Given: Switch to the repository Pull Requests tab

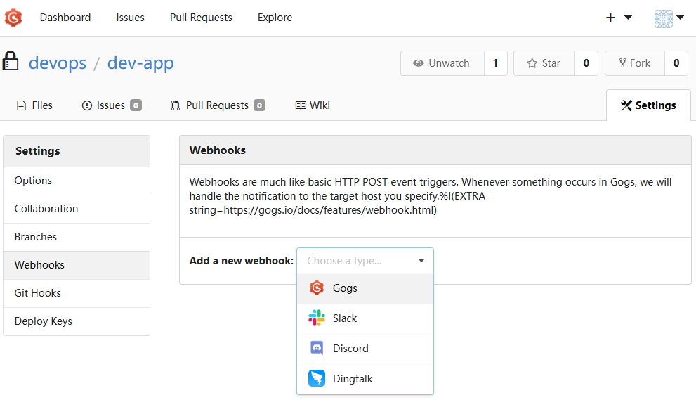Looking at the screenshot, I should tap(218, 105).
